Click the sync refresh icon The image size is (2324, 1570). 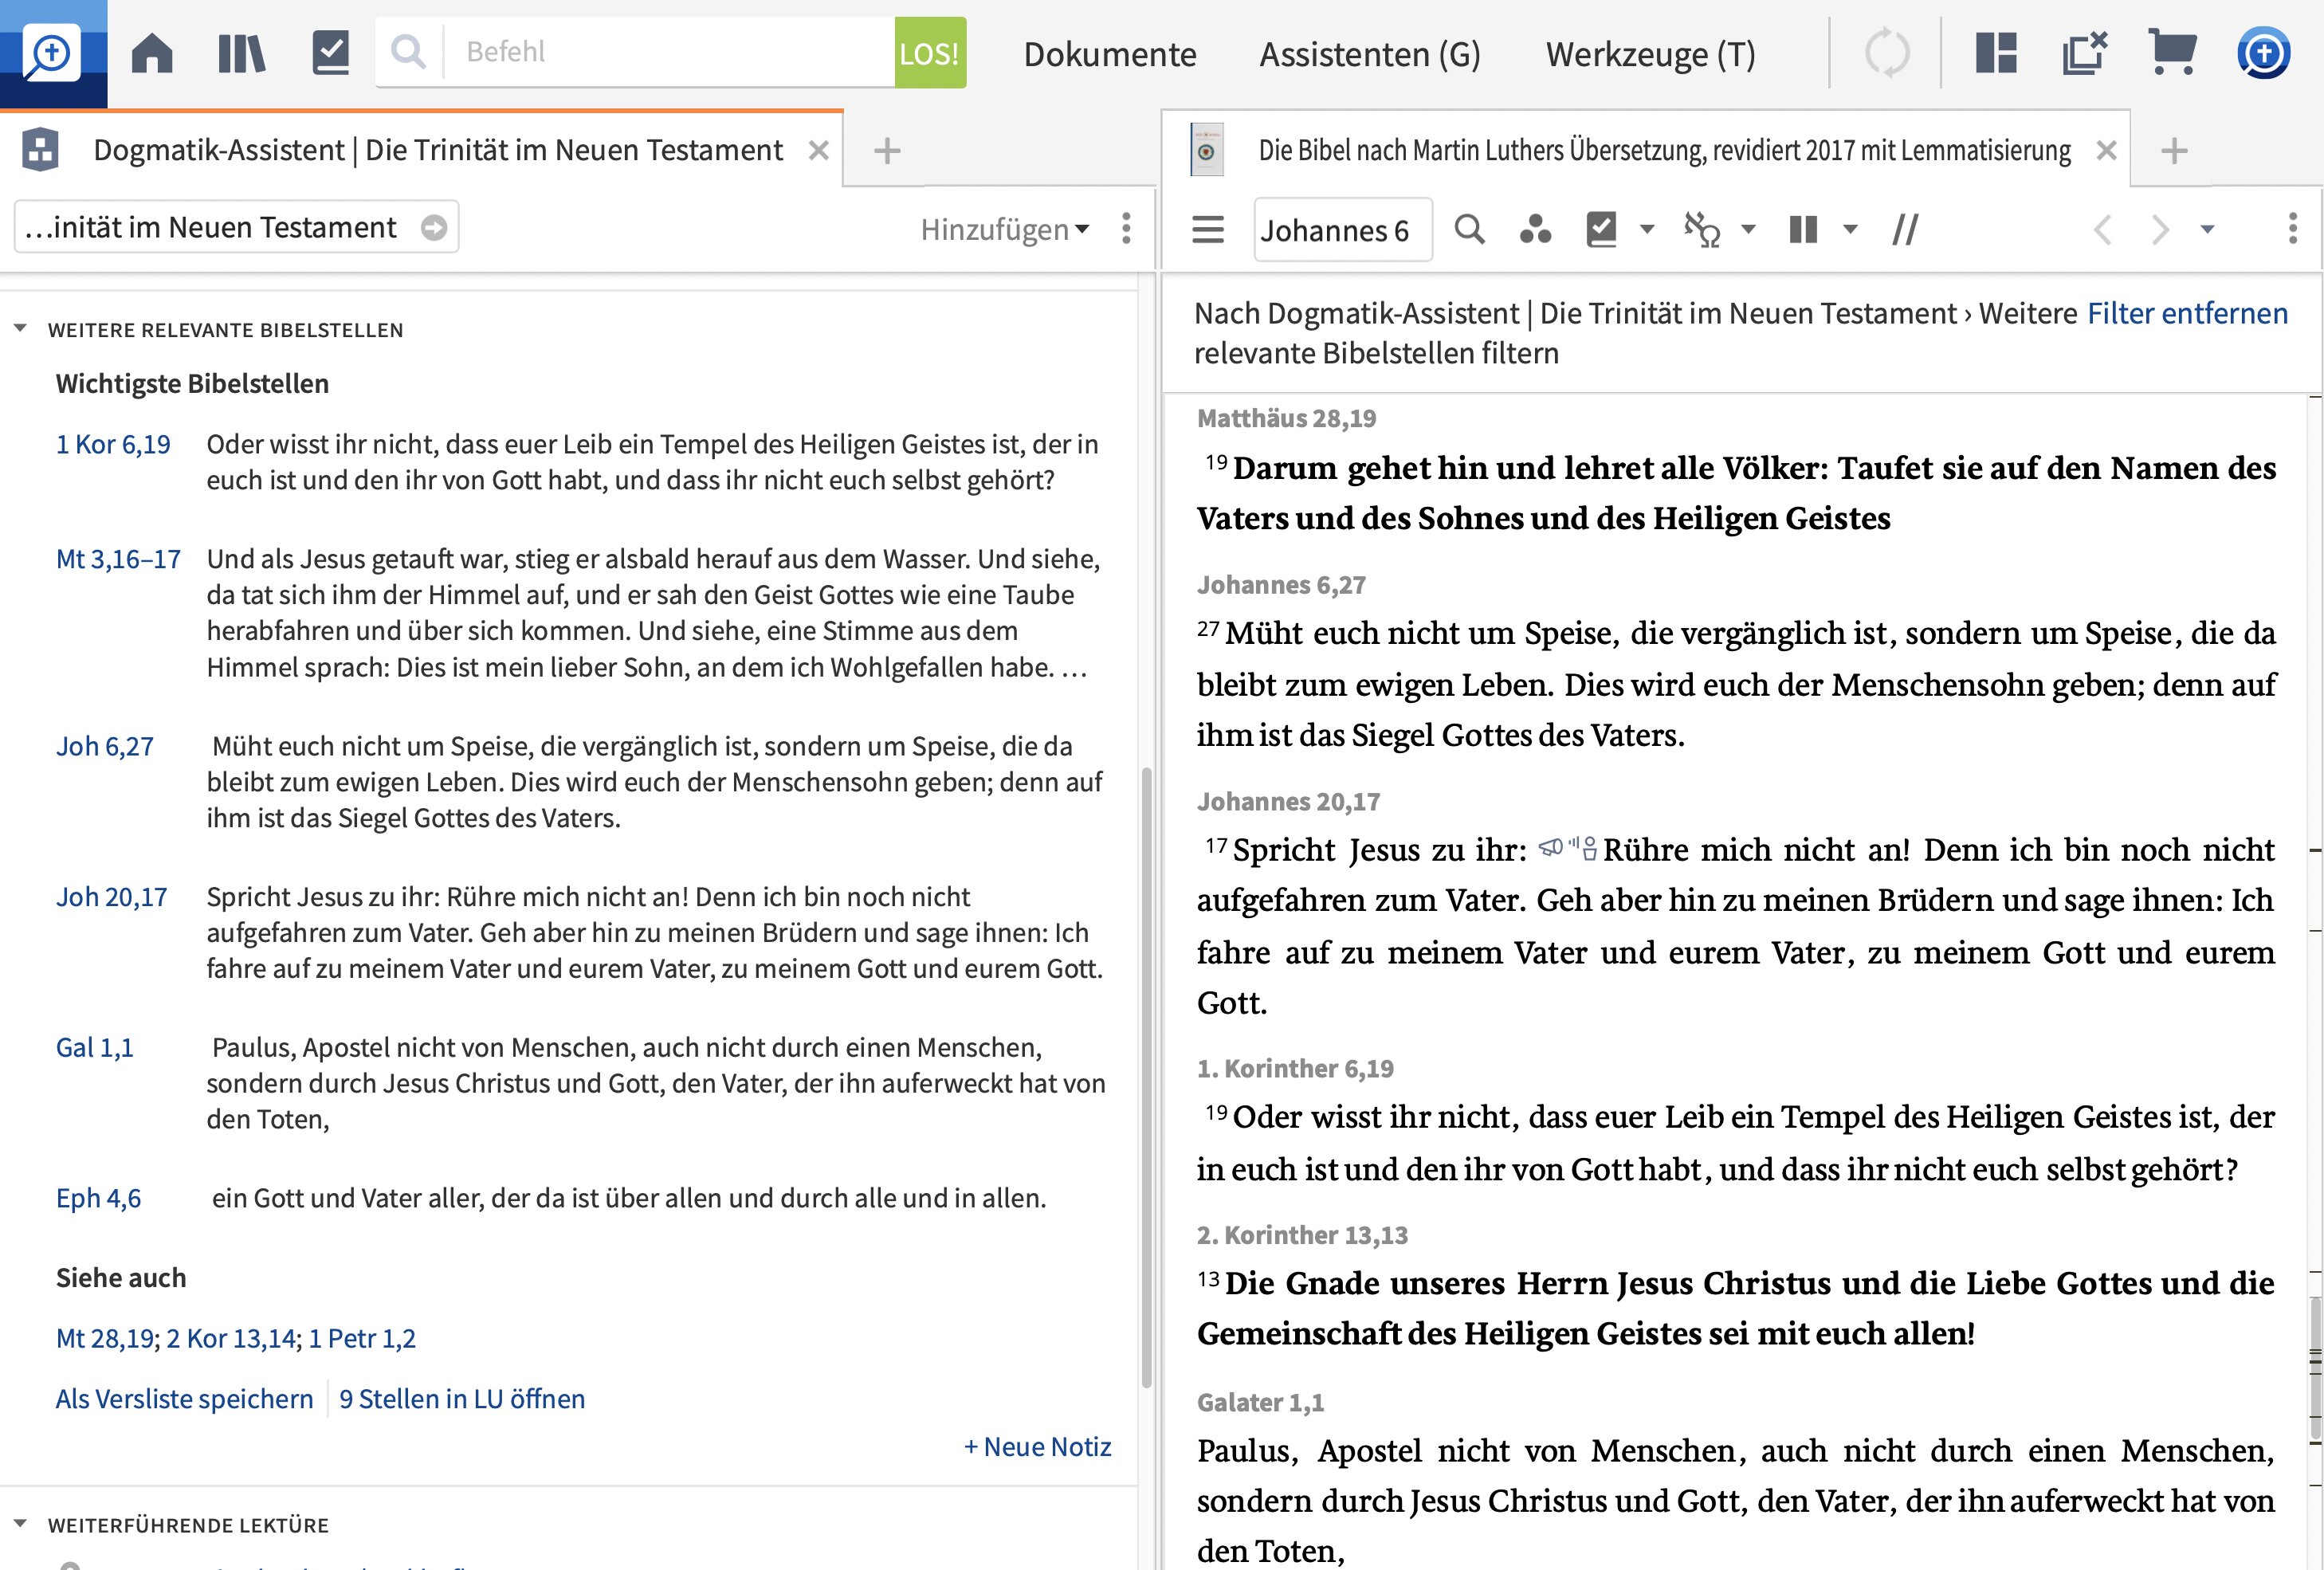tap(1887, 53)
